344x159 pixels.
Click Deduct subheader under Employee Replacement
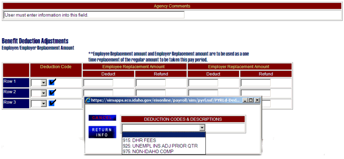tap(108, 74)
